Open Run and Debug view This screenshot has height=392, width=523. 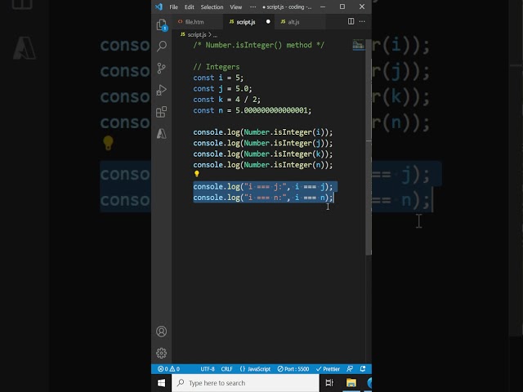162,90
